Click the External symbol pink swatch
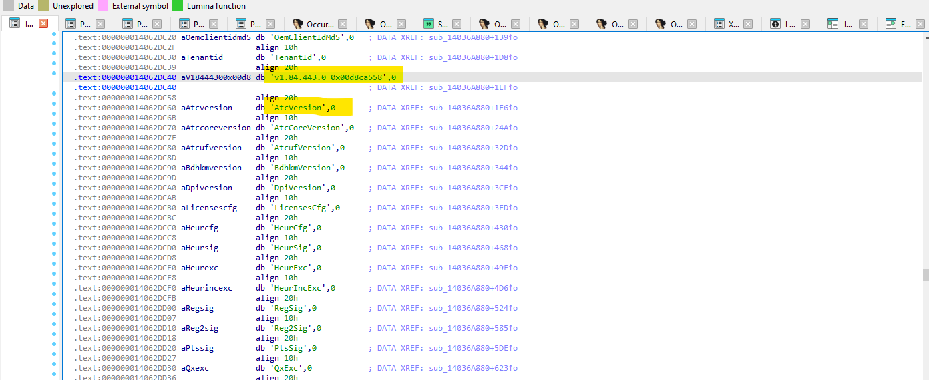This screenshot has width=929, height=380. point(103,5)
